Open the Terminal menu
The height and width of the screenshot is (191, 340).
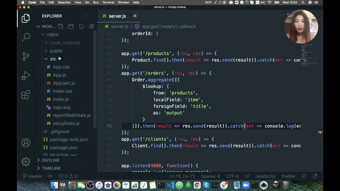[108, 2]
